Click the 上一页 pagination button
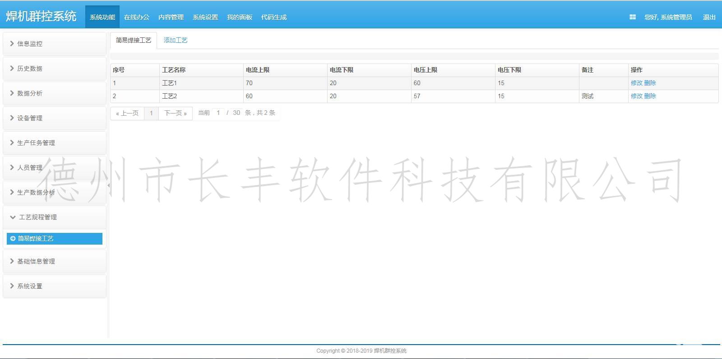This screenshot has width=722, height=359. click(x=127, y=113)
